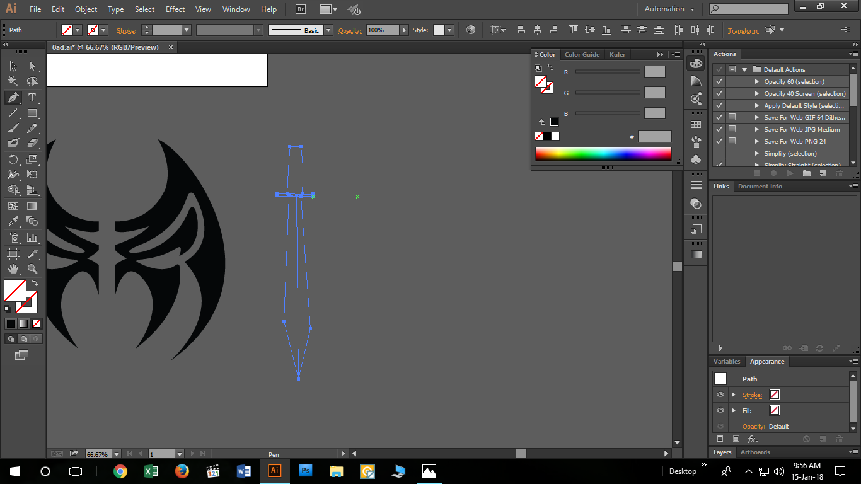The image size is (861, 484).
Task: Toggle Fill visibility eye in Appearance
Action: (720, 410)
